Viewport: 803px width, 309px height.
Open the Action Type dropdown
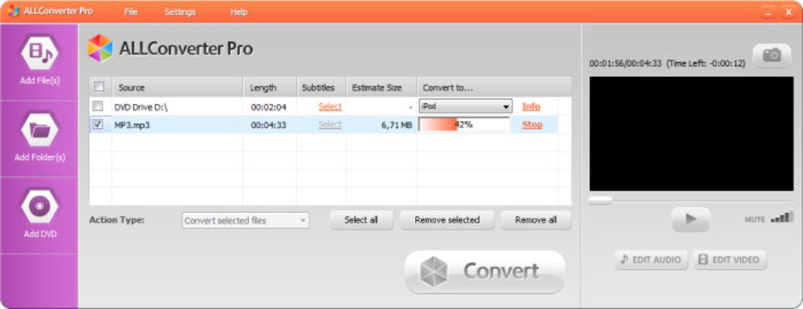pyautogui.click(x=246, y=220)
